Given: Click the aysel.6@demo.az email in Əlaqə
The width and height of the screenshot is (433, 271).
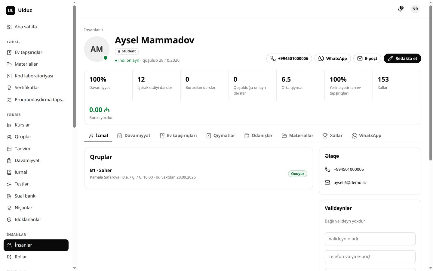Looking at the screenshot, I should 350,182.
